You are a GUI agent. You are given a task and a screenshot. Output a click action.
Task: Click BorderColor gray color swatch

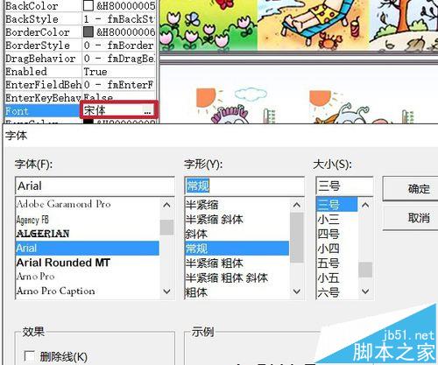(88, 32)
